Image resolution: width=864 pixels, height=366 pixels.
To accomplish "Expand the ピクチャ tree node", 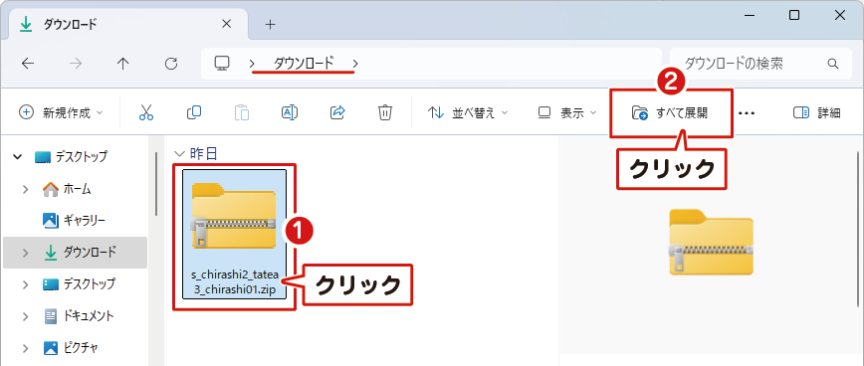I will pyautogui.click(x=25, y=348).
